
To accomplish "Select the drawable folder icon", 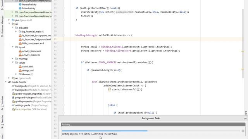I will (x=17, y=28).
